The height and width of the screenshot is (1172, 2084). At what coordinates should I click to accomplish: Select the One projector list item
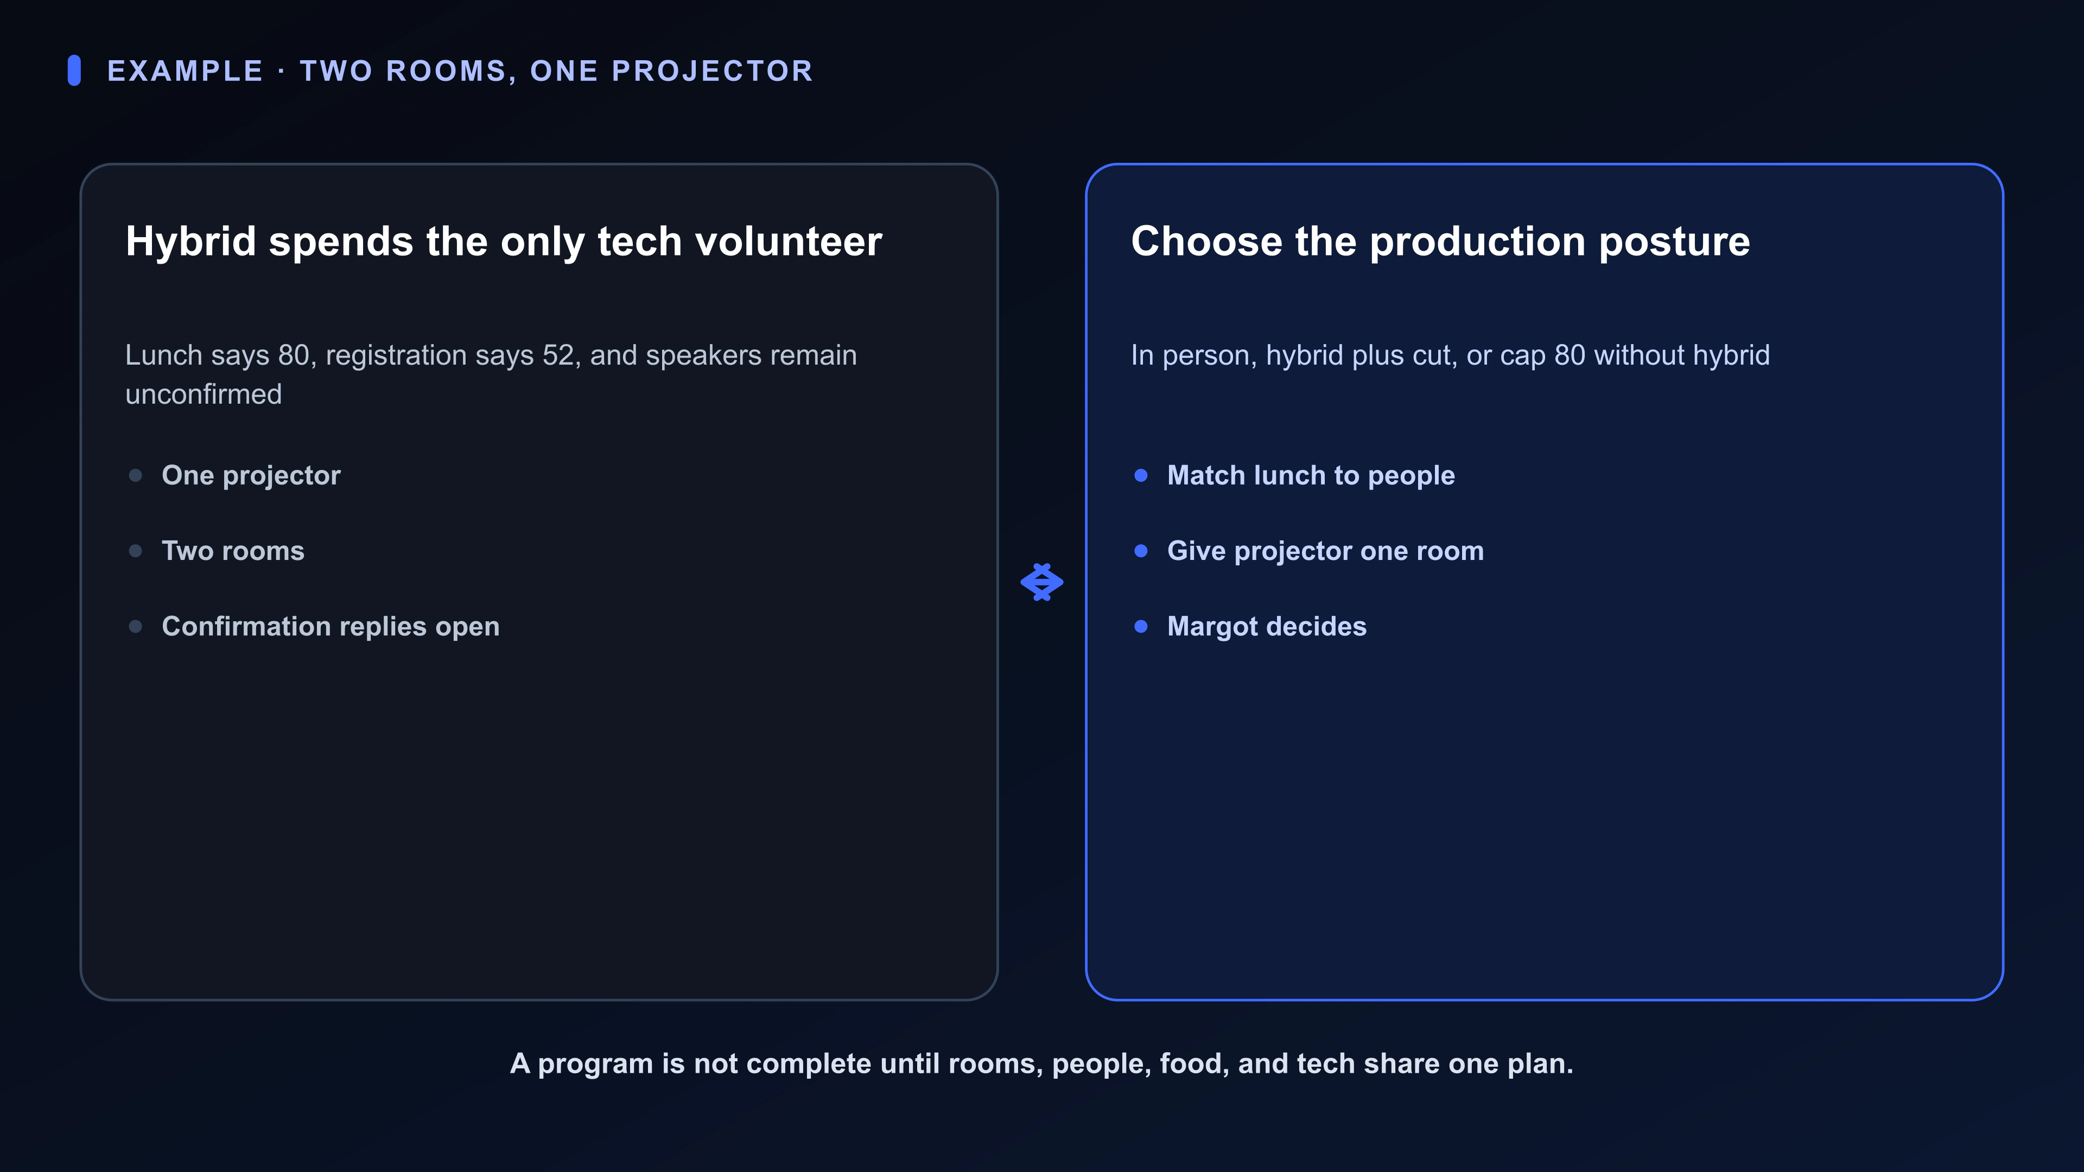click(x=251, y=476)
